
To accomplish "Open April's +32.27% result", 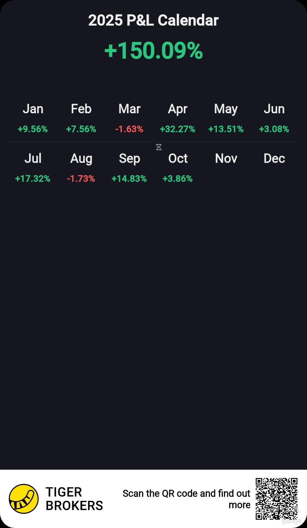I will click(178, 129).
